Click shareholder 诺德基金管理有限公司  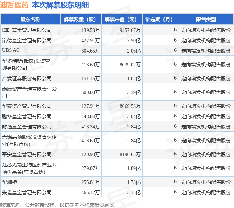coord(27,40)
